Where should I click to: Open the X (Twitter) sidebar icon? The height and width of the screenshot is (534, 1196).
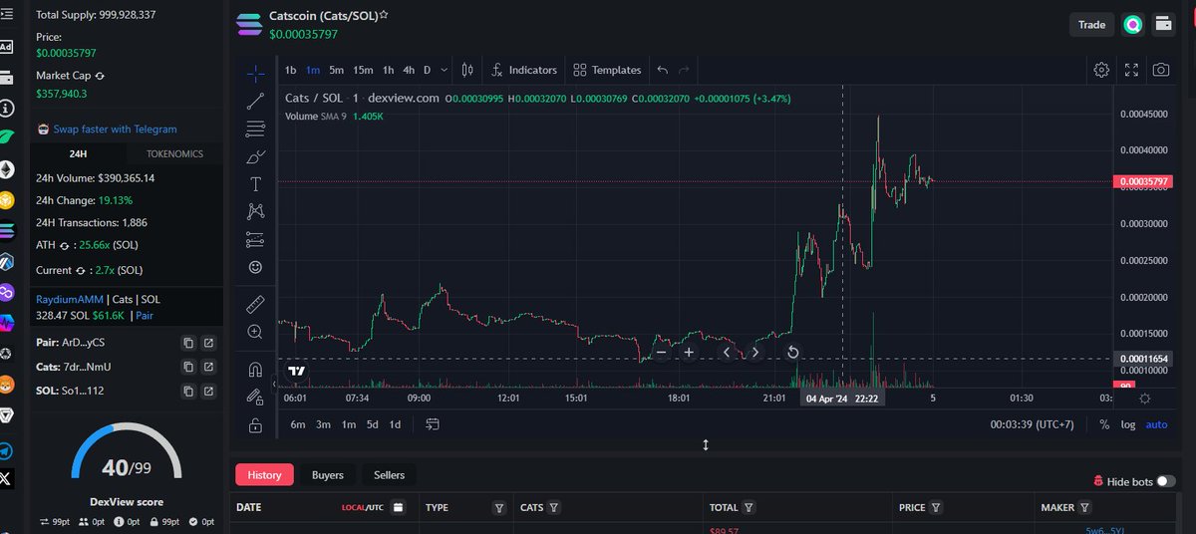tap(7, 479)
